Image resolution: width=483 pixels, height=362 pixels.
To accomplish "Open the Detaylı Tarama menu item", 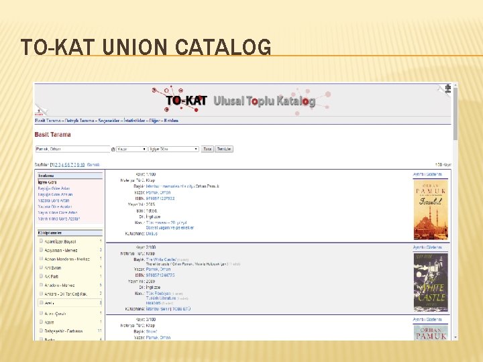I will click(79, 121).
